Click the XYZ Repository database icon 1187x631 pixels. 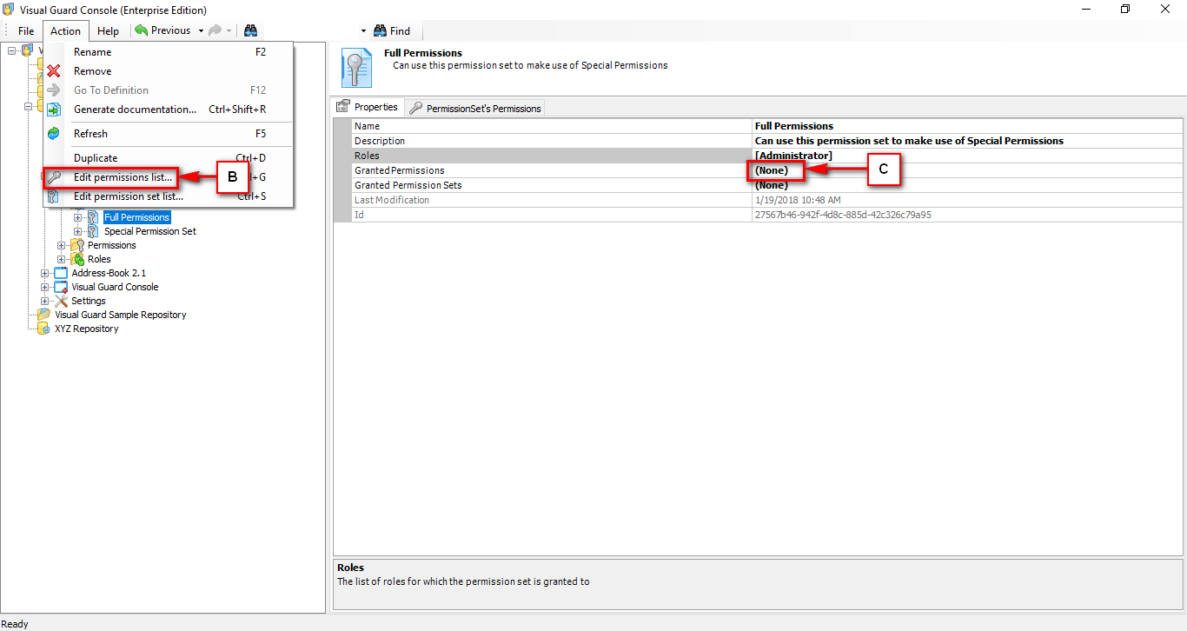click(43, 328)
